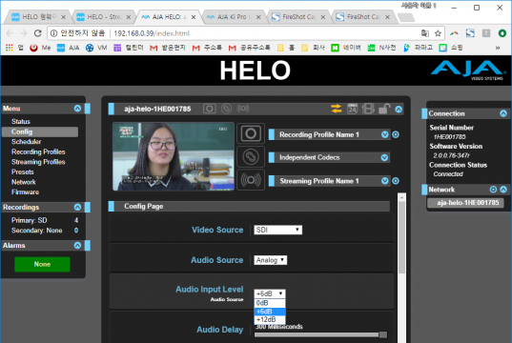Toggle the unlock padlock icon

pyautogui.click(x=384, y=109)
